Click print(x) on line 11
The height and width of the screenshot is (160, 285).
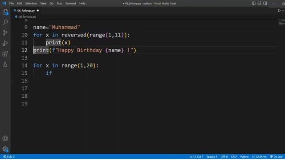(58, 43)
